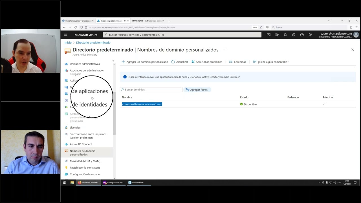
Task: Open Asociados del administrador delegado
Action: click(x=87, y=72)
